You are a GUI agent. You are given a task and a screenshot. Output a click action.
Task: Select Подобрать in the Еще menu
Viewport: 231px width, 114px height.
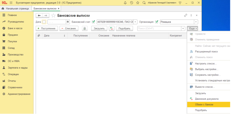click(209, 110)
